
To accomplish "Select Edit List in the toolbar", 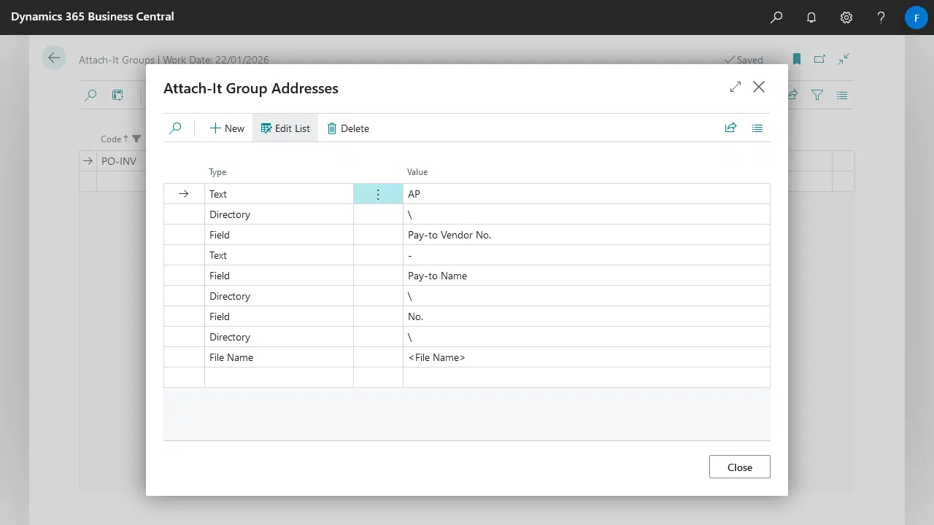I will coord(285,128).
